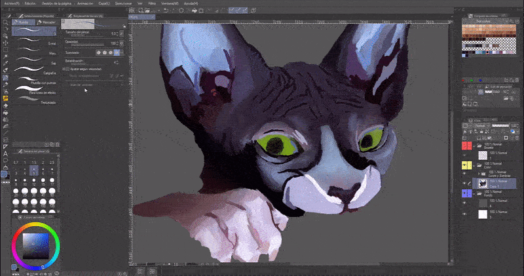Select the yellow Decoration tool icon

[x=5, y=98]
